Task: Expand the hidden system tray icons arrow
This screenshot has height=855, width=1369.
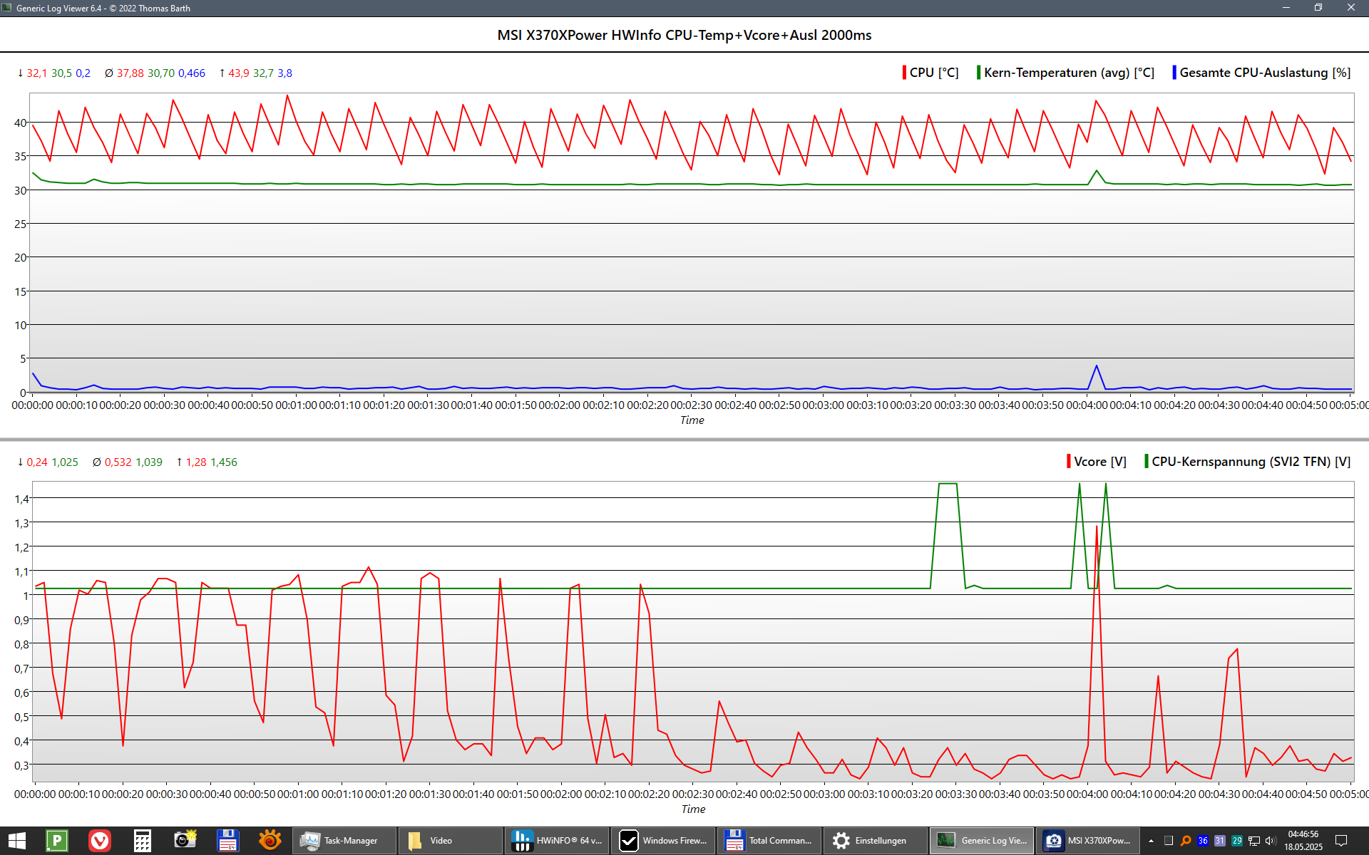Action: 1151,841
